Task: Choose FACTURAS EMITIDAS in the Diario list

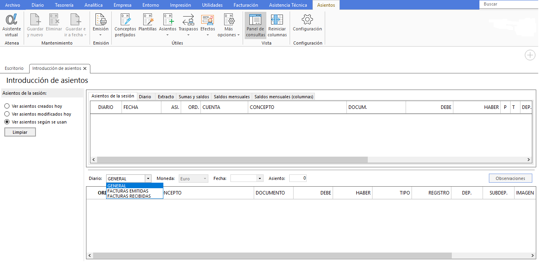Action: tap(135, 191)
